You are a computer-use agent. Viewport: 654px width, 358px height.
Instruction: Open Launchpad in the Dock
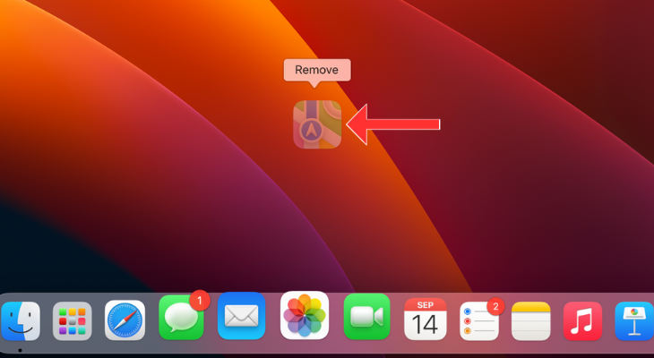click(73, 320)
